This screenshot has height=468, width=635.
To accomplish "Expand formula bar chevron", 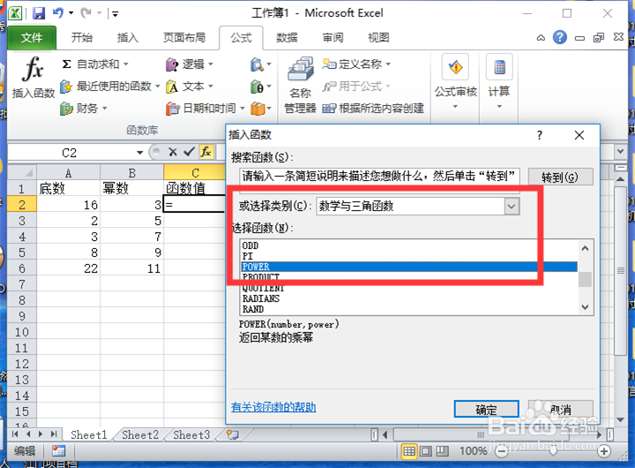I will (x=620, y=152).
